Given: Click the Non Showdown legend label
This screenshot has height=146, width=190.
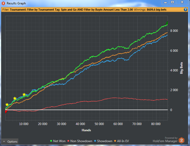Looking at the screenshot, I should pyautogui.click(x=81, y=141).
